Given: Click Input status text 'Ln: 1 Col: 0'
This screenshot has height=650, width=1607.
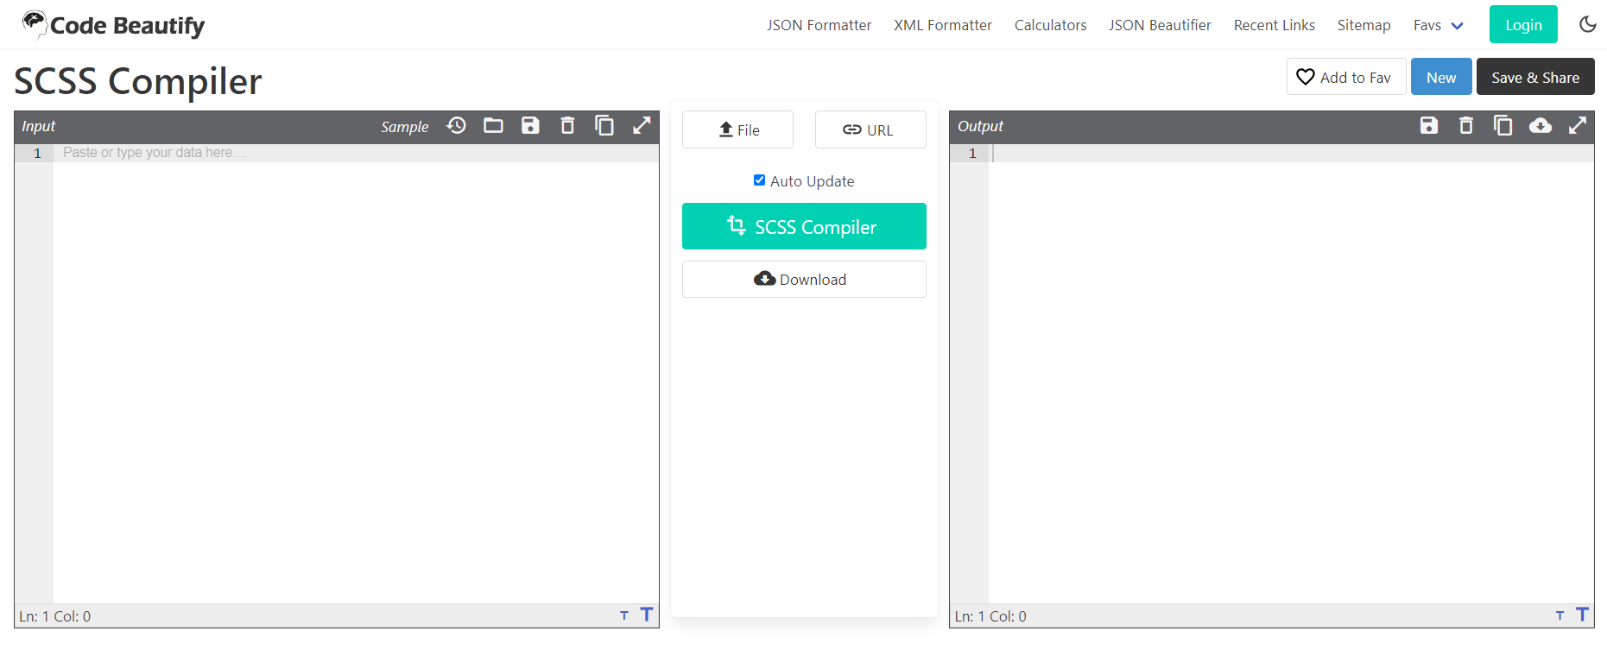Looking at the screenshot, I should point(55,616).
